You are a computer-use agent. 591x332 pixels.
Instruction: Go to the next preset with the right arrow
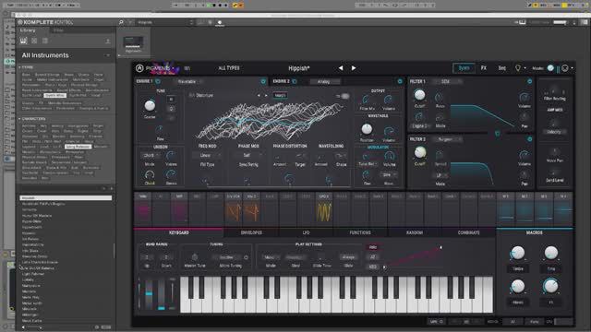(x=354, y=68)
